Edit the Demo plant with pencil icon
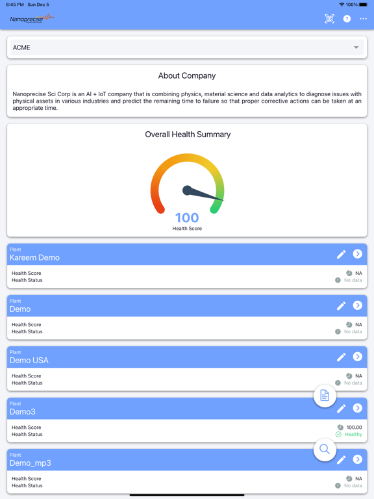This screenshot has height=499, width=374. [342, 305]
